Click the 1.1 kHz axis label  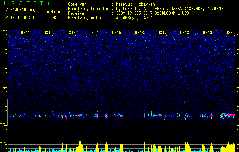[3, 49]
